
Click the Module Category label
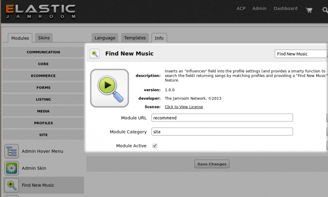[128, 132]
